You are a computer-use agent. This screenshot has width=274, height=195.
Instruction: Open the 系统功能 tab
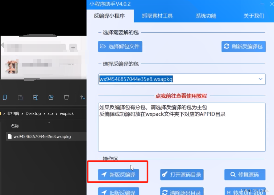206,16
